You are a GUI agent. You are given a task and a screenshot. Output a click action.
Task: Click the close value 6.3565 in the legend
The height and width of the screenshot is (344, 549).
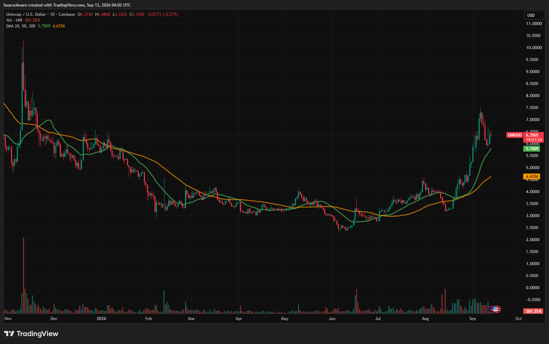click(x=138, y=14)
